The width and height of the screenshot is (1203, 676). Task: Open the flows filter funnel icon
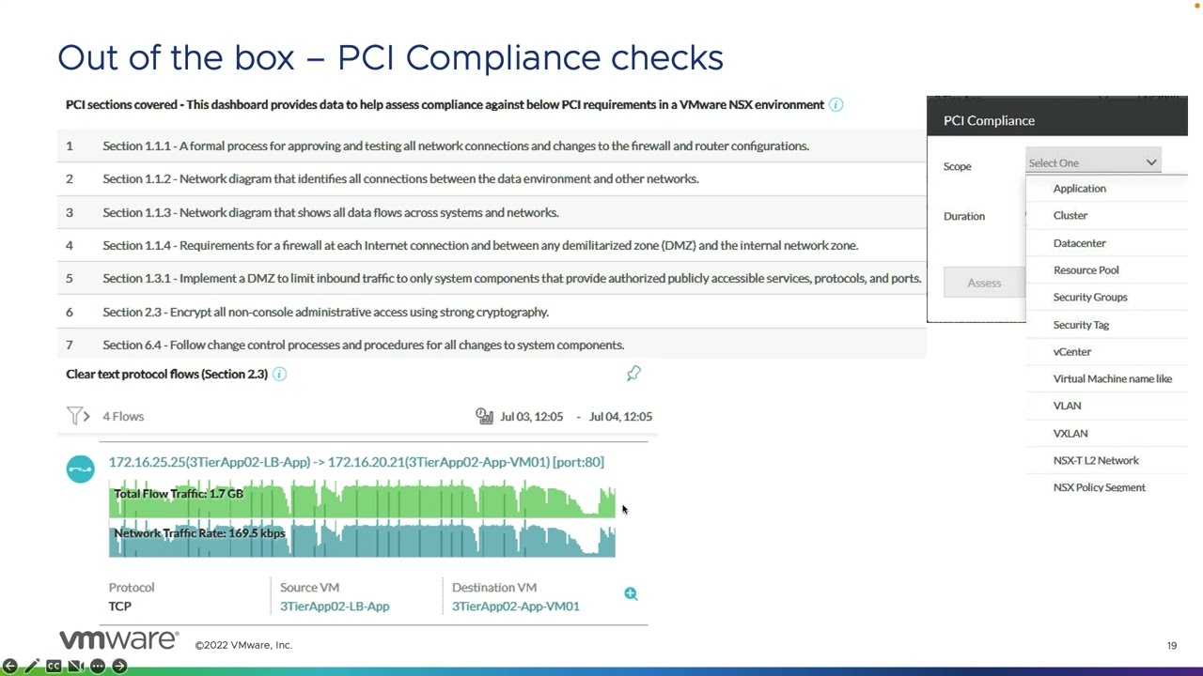(x=74, y=416)
